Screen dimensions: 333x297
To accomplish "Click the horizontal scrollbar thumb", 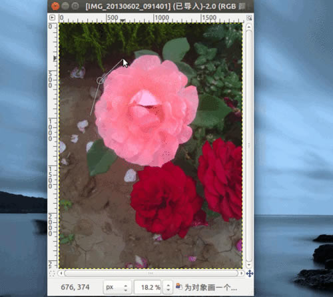I will (151, 273).
